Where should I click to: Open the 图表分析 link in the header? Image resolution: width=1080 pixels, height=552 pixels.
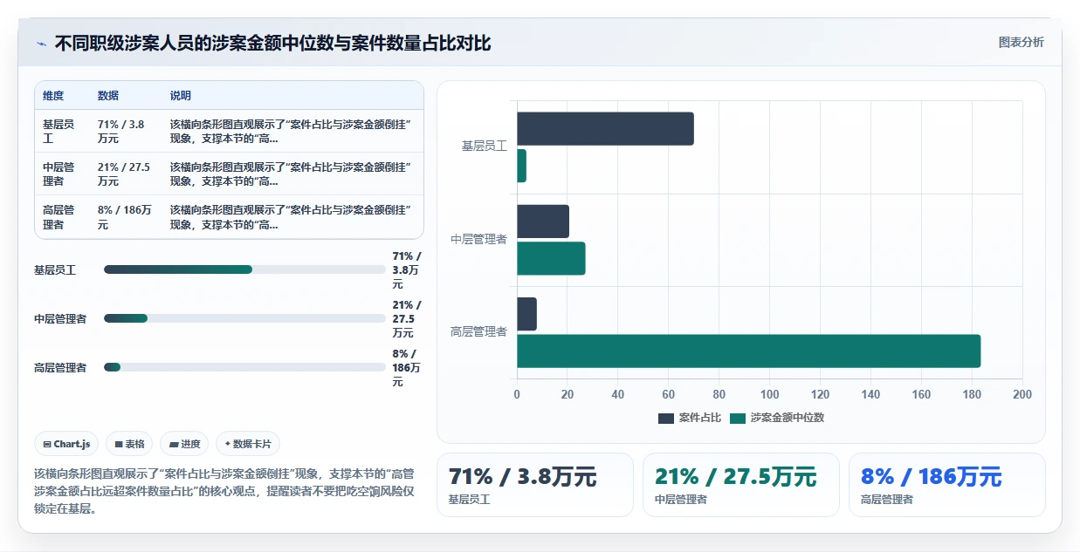(x=1021, y=43)
